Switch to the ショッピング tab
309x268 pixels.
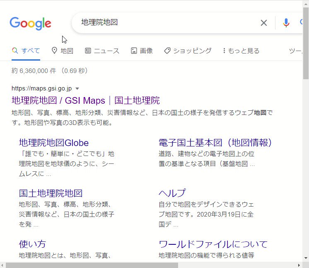pos(188,51)
